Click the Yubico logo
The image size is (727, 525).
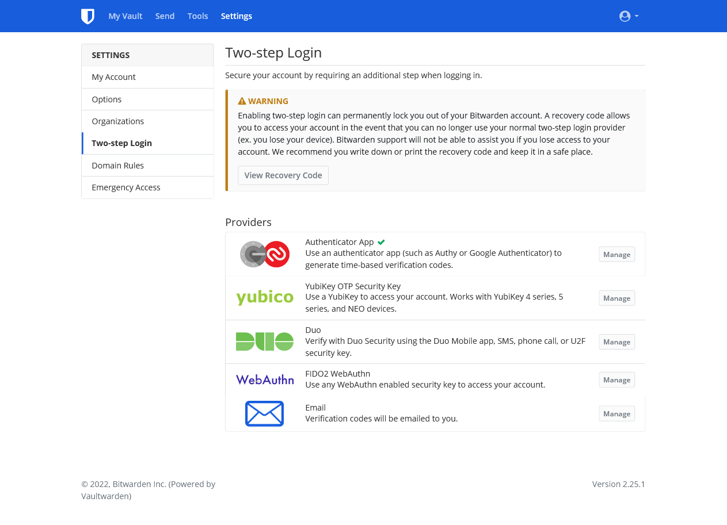tap(265, 297)
